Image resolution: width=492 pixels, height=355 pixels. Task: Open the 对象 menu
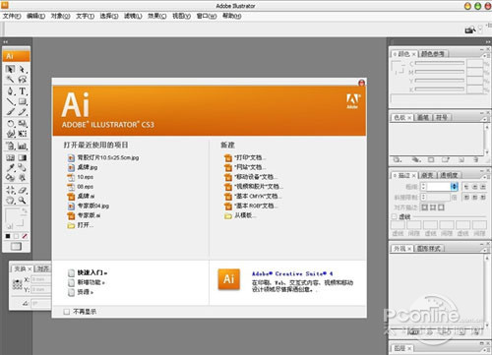[x=60, y=16]
